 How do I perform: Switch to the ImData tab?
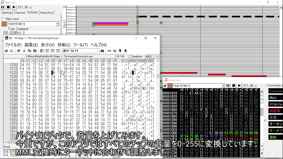[32, 12]
